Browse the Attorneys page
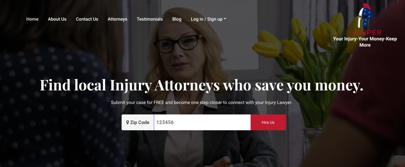The height and width of the screenshot is (167, 405). point(117,19)
